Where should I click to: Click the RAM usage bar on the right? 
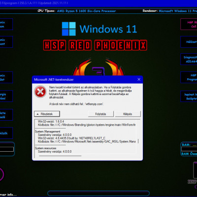pos(189,149)
